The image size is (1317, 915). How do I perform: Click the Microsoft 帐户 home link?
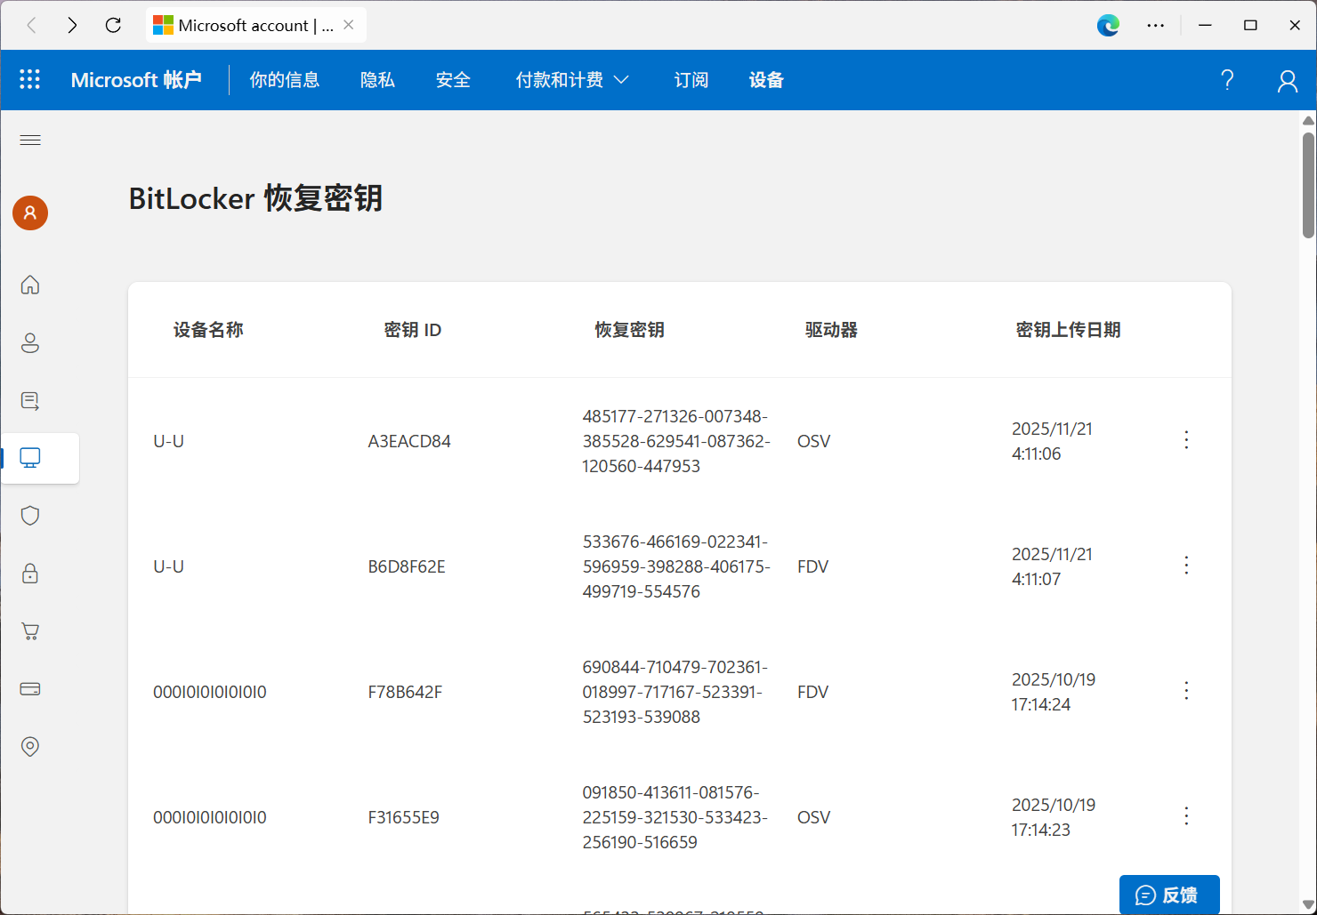(x=136, y=80)
